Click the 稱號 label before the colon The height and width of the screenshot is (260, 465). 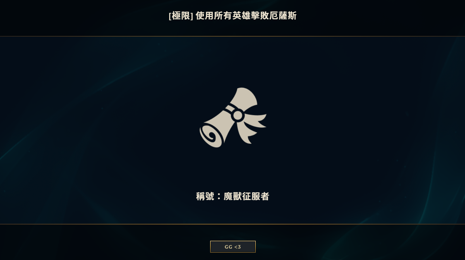pyautogui.click(x=205, y=196)
